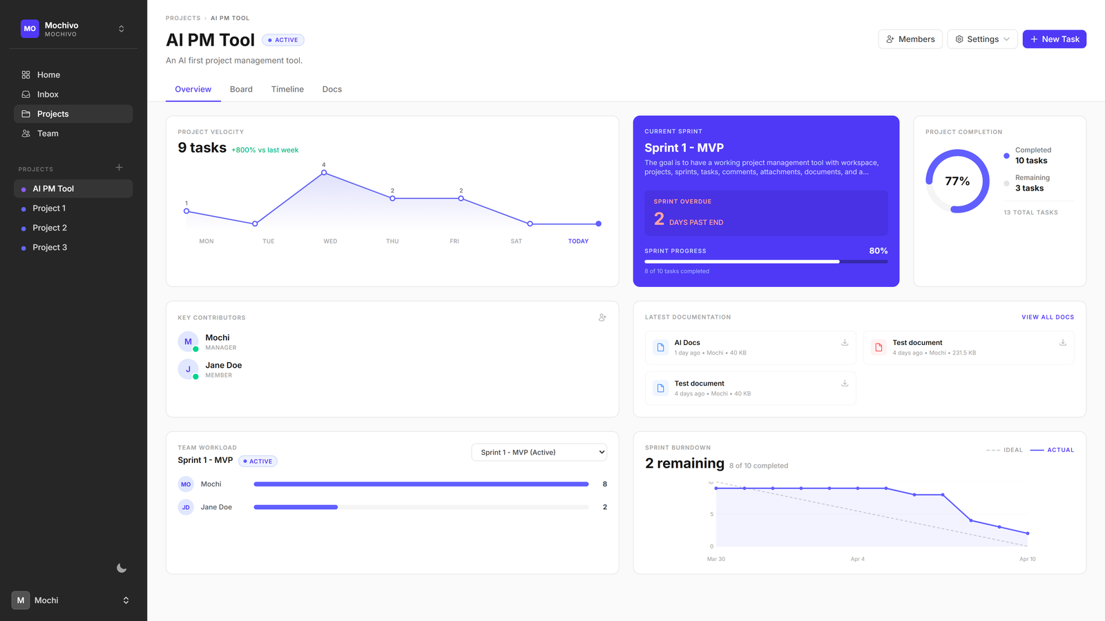Open the View All Docs link
Screen dimensions: 1105x621
1047,317
